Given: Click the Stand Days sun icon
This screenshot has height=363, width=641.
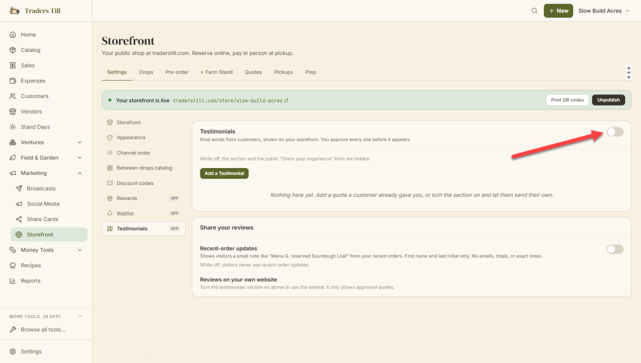Looking at the screenshot, I should coord(13,127).
